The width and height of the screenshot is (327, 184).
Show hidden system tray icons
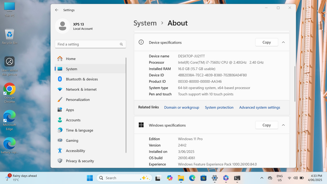coord(262,178)
